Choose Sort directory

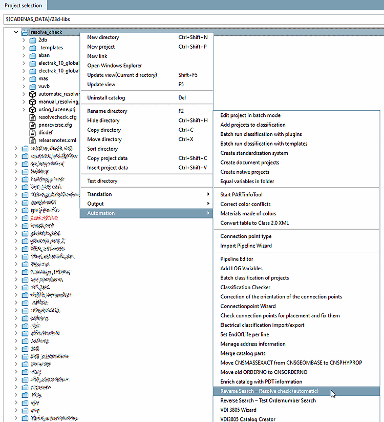click(x=146, y=149)
